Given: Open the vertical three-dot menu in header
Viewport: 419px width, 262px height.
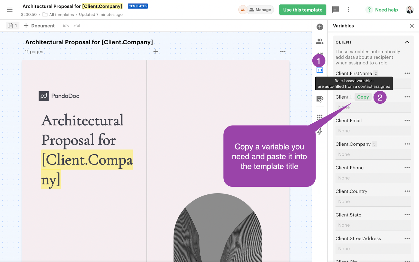Looking at the screenshot, I should click(348, 10).
